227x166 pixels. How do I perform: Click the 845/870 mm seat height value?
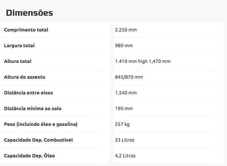129,77
